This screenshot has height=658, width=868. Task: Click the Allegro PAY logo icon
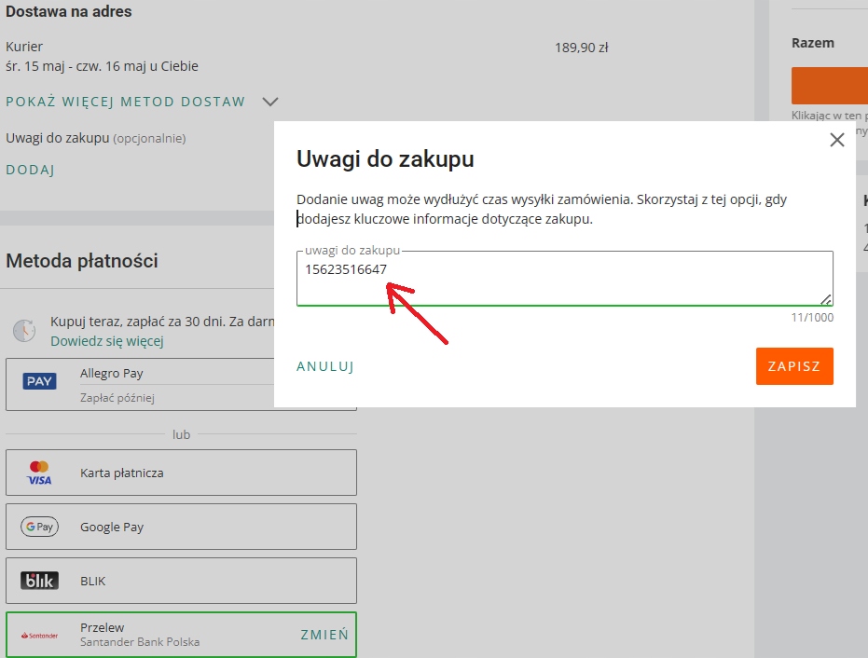click(x=39, y=381)
